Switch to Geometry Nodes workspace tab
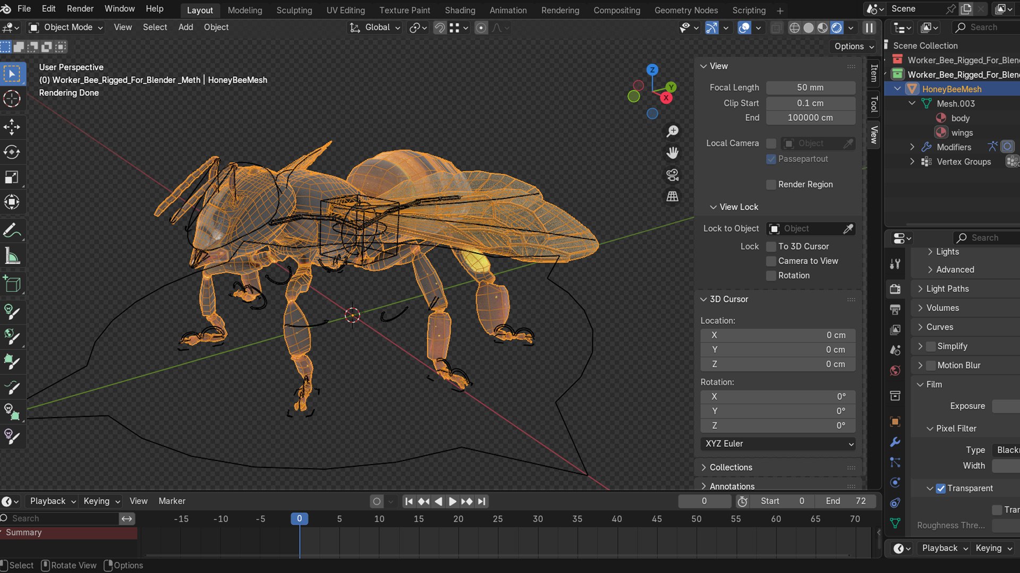Screen dimensions: 1020x573 click(686, 11)
